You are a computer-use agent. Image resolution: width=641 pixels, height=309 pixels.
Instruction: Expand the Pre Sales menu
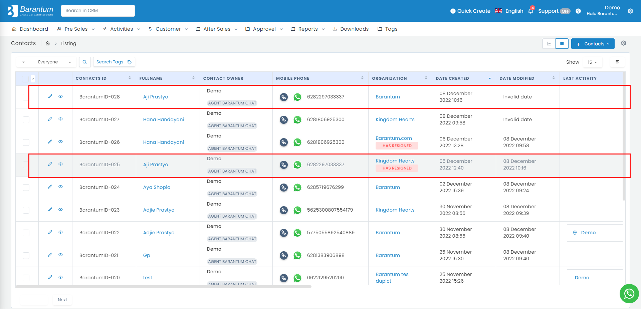click(x=76, y=29)
